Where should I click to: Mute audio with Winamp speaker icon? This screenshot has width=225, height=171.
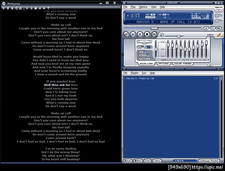[x=162, y=35]
